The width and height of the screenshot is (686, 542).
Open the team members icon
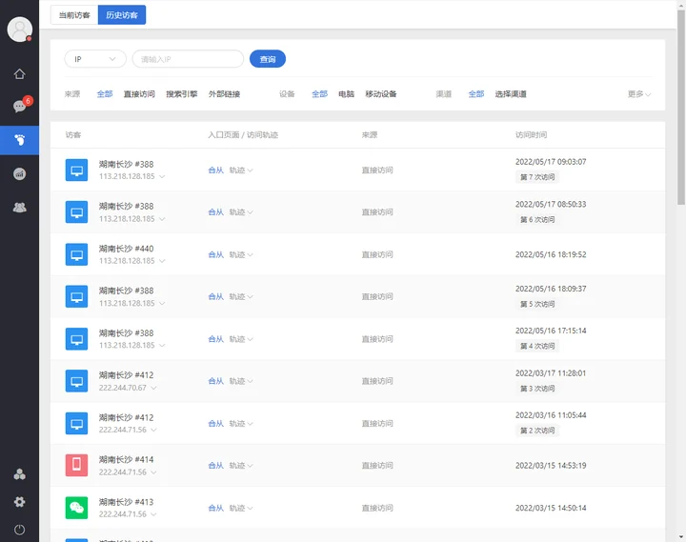(19, 207)
